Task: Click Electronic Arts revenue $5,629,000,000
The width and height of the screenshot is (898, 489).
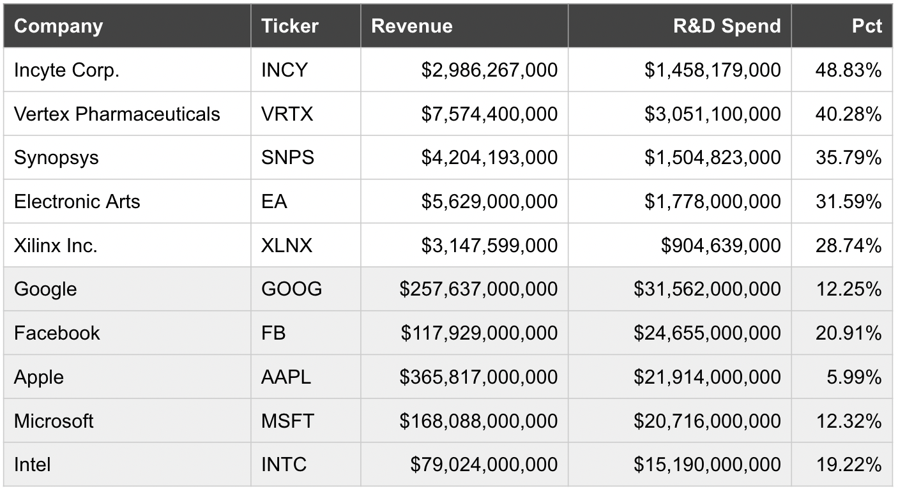Action: click(489, 201)
